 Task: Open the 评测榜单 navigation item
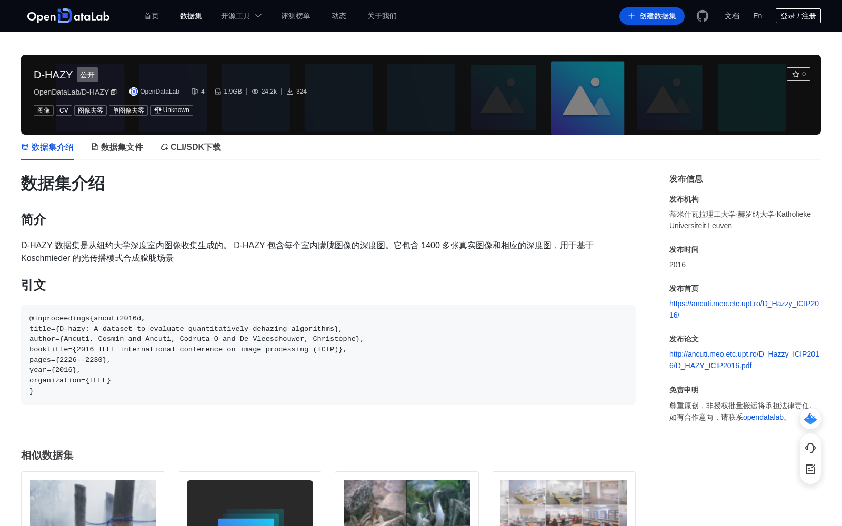(296, 16)
